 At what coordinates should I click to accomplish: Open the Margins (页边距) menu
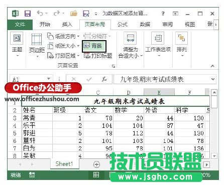[37, 45]
